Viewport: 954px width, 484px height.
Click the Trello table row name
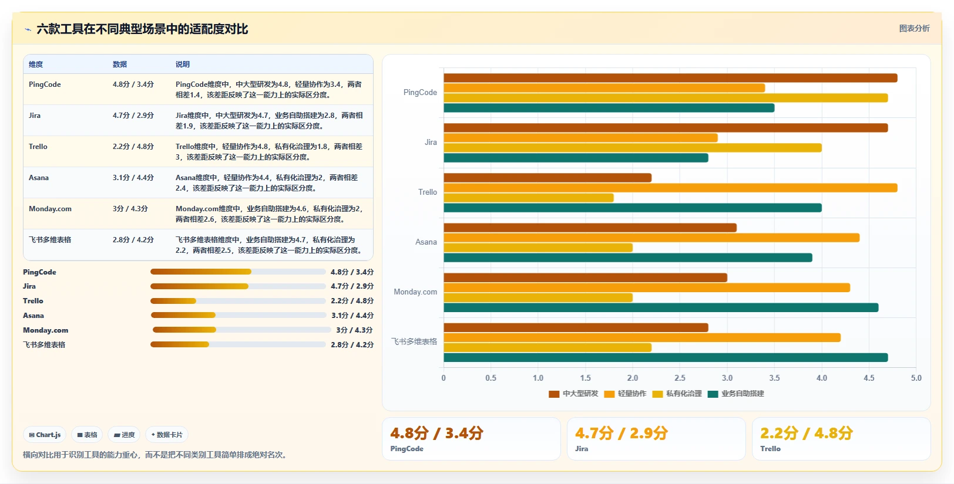click(x=38, y=147)
